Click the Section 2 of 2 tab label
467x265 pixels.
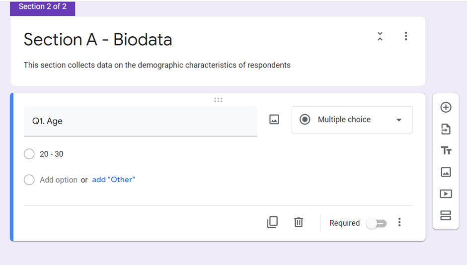click(x=43, y=7)
